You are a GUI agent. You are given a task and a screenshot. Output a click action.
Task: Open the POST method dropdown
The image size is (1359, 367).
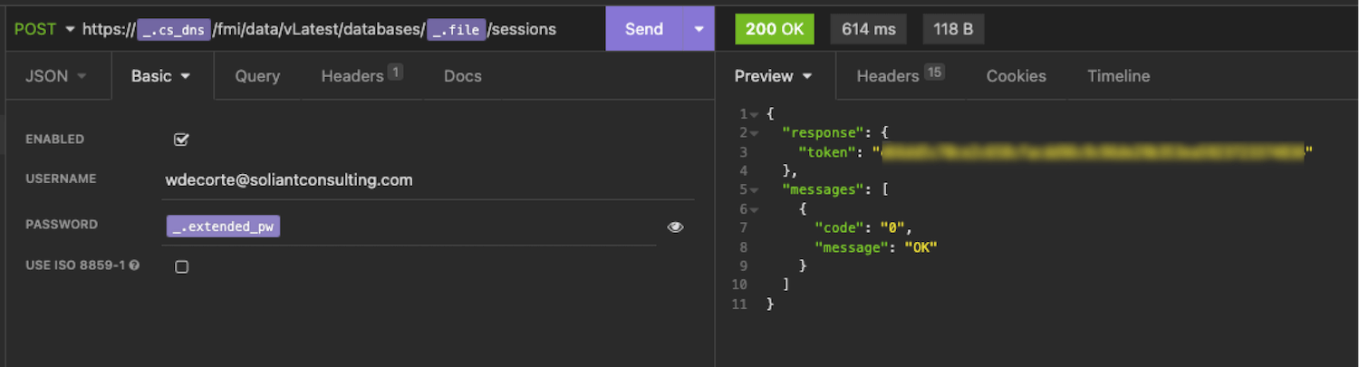44,29
